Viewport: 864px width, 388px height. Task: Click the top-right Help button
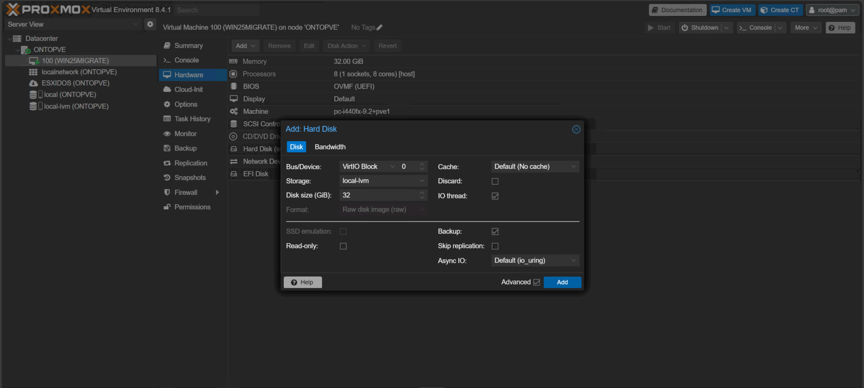(x=840, y=28)
